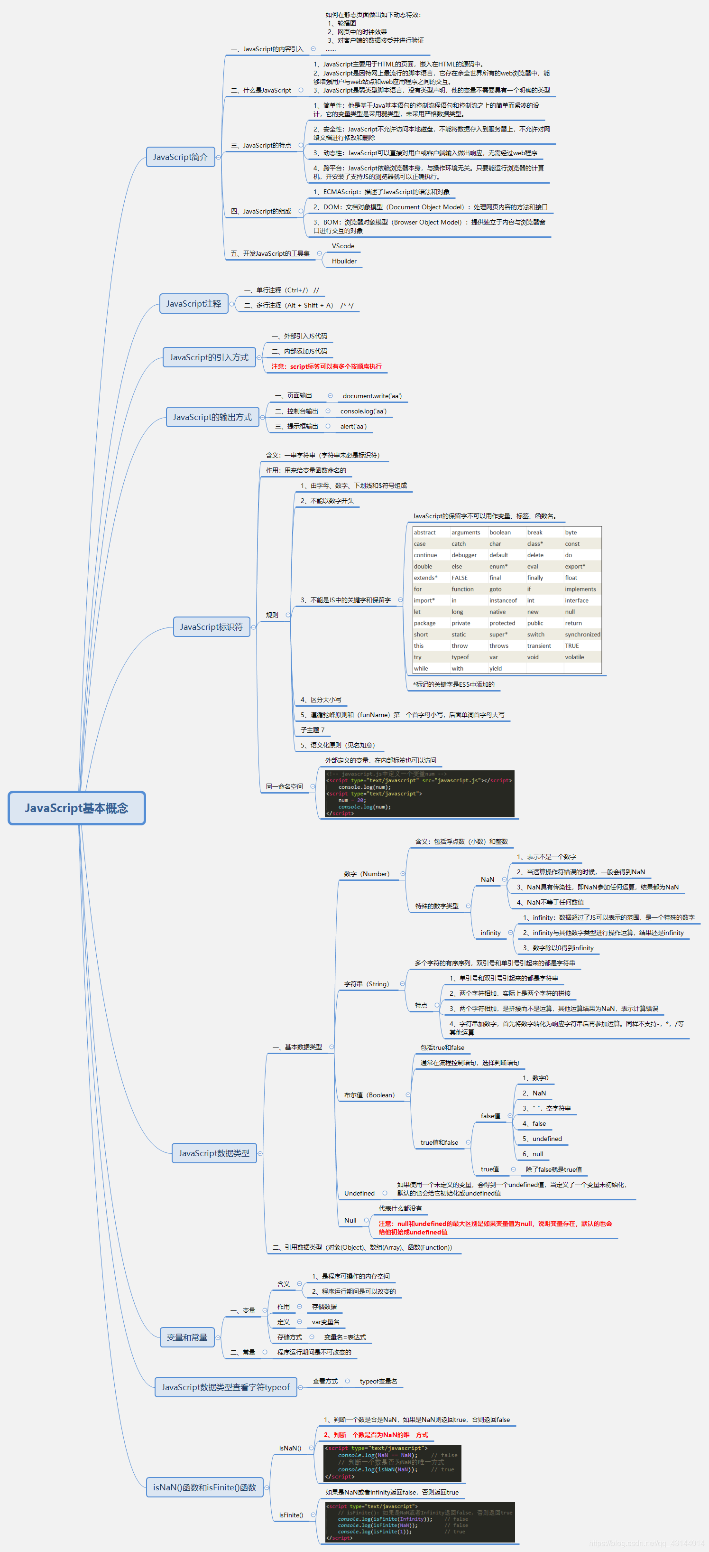Image resolution: width=709 pixels, height=1552 pixels.
Task: Open the isFinite code snippet image
Action: click(x=420, y=1522)
